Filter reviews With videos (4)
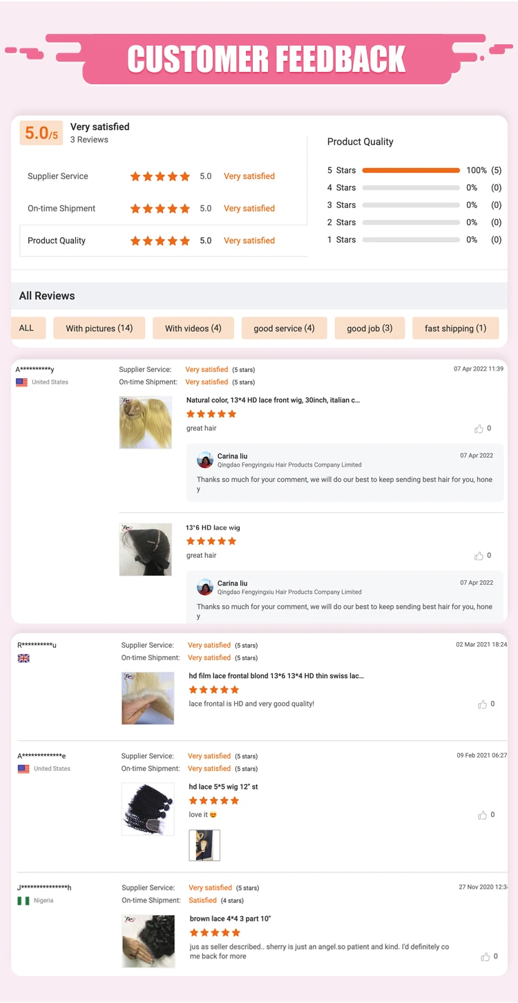This screenshot has height=1003, width=518. [x=193, y=328]
